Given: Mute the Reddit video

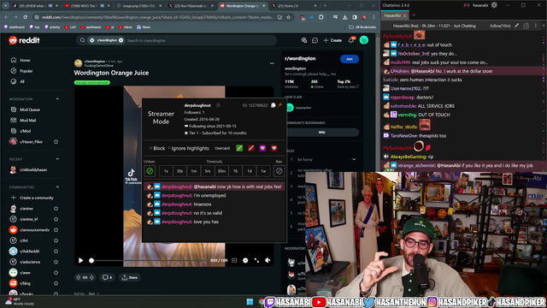Looking at the screenshot, I should point(268,260).
